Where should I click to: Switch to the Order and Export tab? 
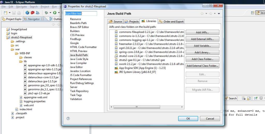point(171,21)
